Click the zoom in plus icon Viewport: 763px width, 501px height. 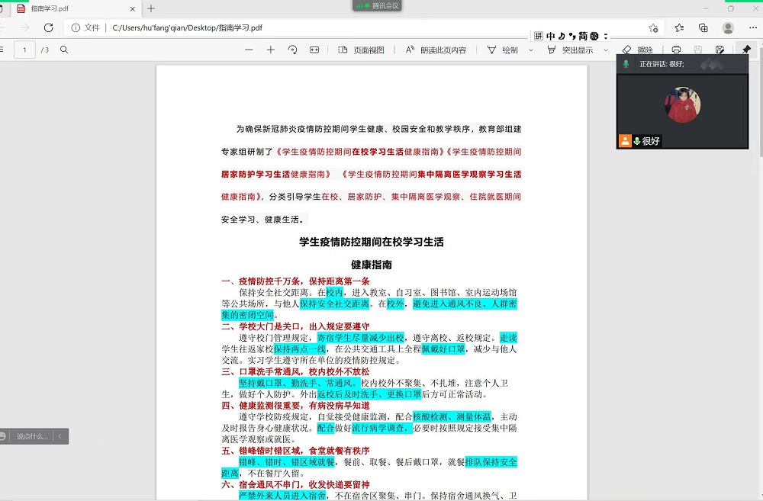click(x=270, y=50)
